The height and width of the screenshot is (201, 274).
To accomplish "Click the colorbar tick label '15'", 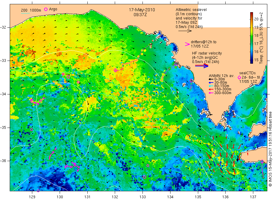I will coord(256,60).
